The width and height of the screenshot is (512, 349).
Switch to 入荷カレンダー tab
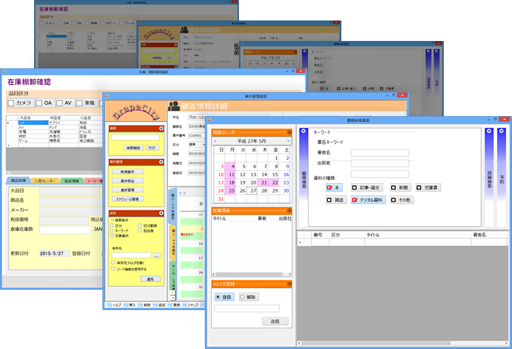click(x=45, y=181)
